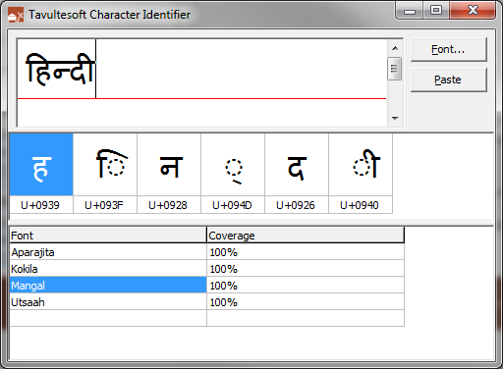Click the text box scroll down arrow

(x=395, y=118)
